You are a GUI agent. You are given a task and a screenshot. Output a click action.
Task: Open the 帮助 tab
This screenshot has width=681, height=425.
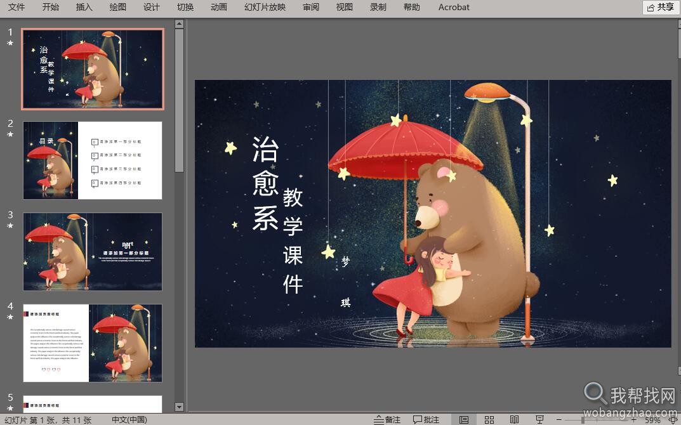pos(412,7)
